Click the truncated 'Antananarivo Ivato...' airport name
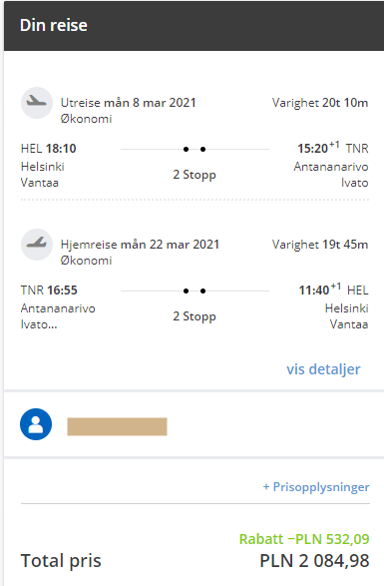 click(58, 316)
